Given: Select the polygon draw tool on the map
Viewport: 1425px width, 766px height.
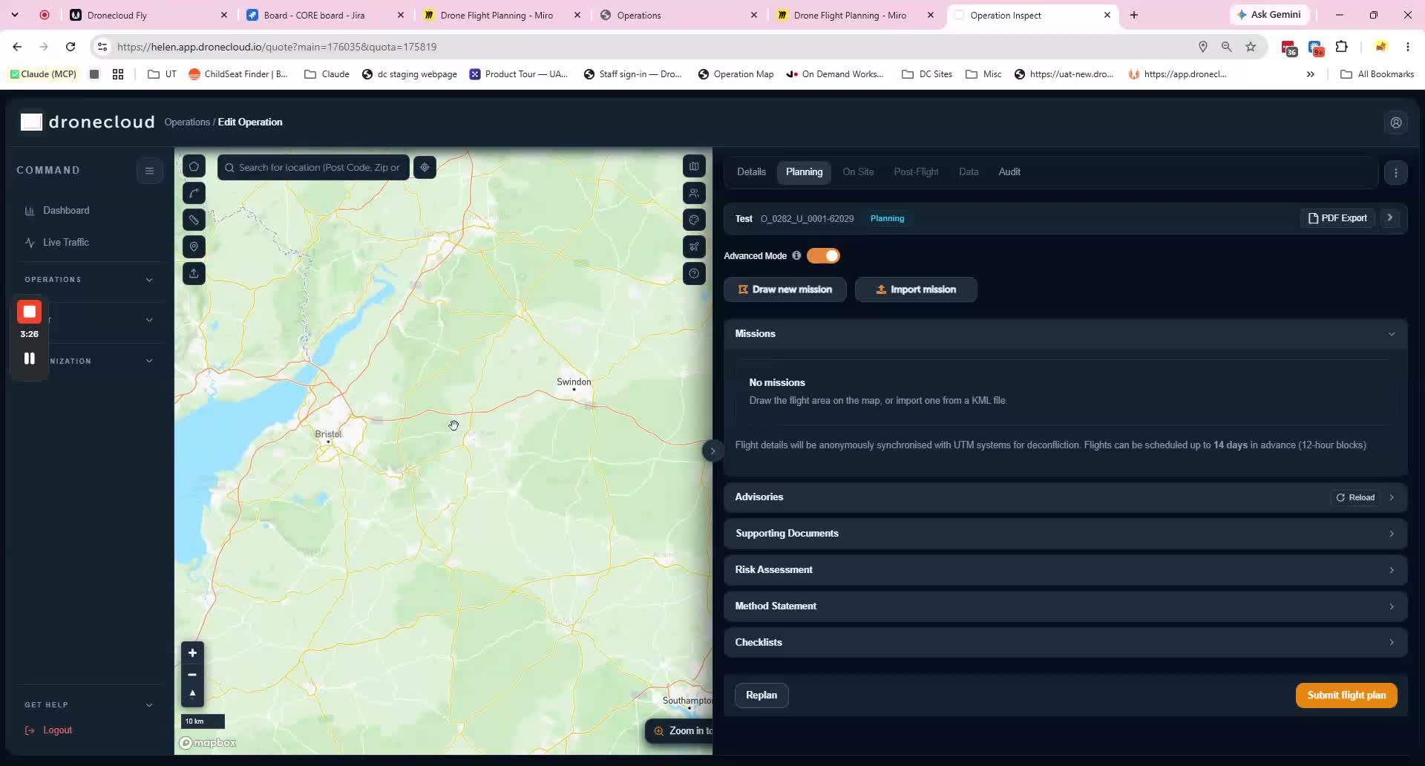Looking at the screenshot, I should click(x=194, y=166).
